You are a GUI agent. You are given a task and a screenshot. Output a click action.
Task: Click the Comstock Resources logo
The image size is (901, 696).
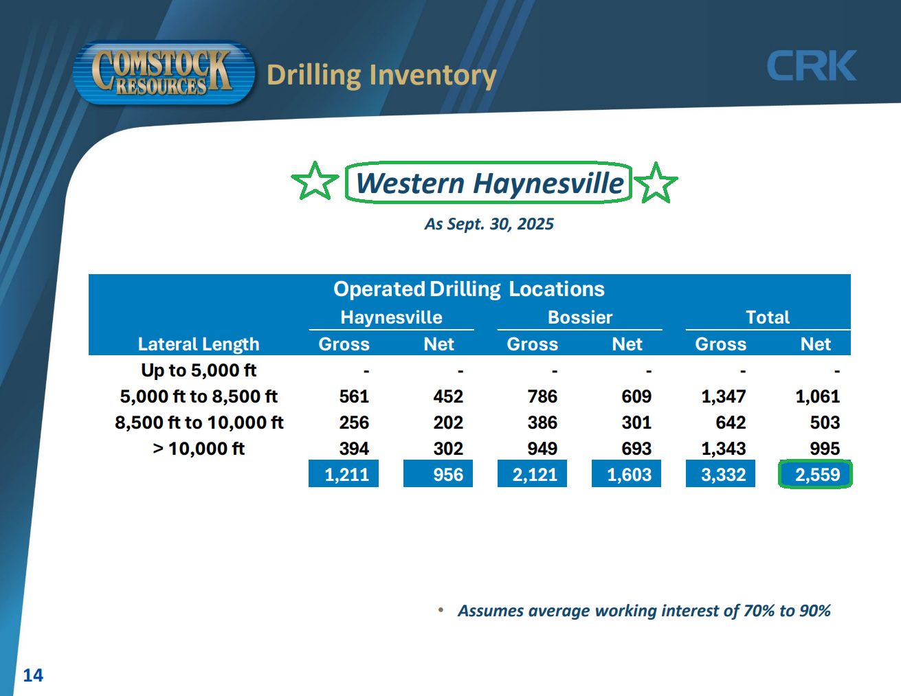(164, 73)
